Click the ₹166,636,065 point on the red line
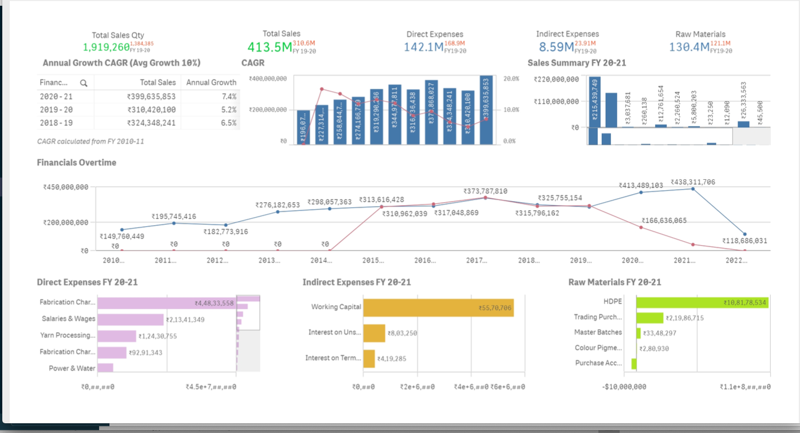 pos(641,227)
